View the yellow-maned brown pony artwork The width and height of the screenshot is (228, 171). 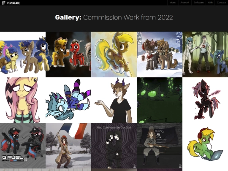click(x=114, y=54)
